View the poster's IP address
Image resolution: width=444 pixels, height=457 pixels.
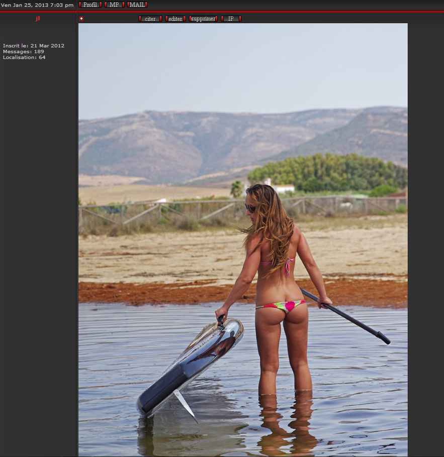[x=231, y=19]
